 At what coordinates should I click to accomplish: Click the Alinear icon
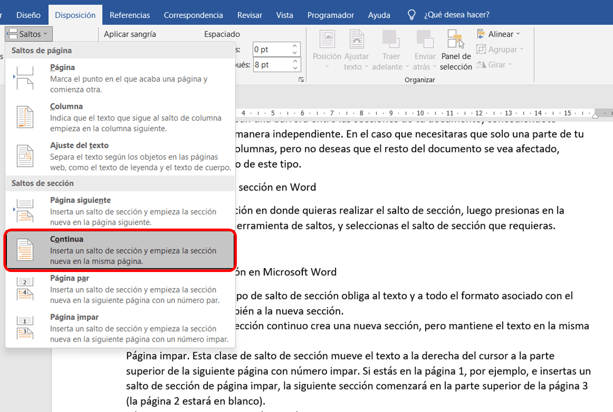[481, 34]
